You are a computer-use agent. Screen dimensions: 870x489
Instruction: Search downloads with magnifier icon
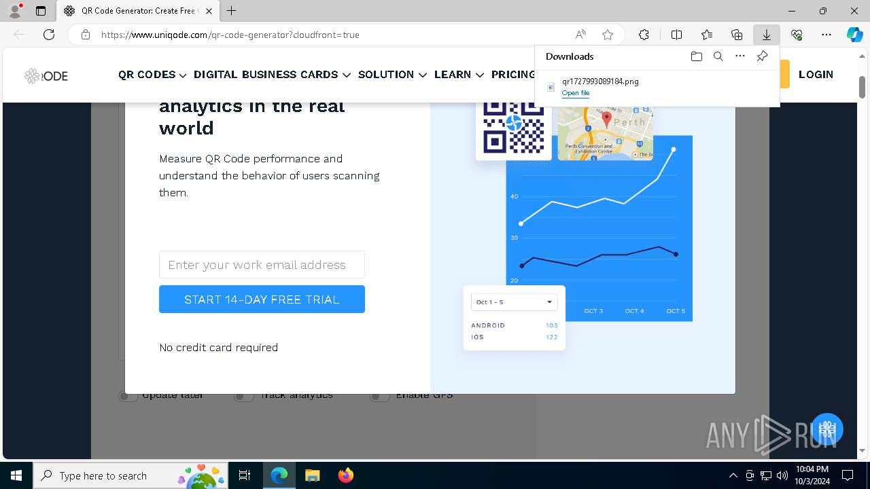coord(718,56)
